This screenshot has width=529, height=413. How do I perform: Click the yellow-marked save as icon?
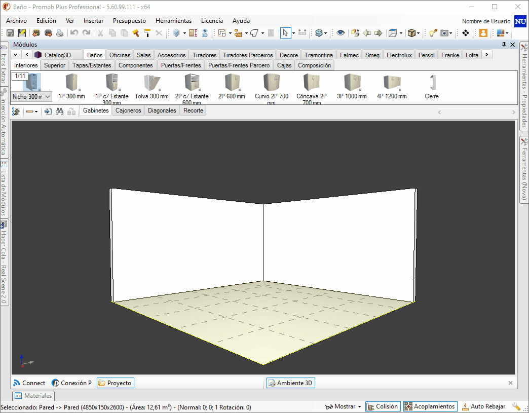[x=22, y=33]
